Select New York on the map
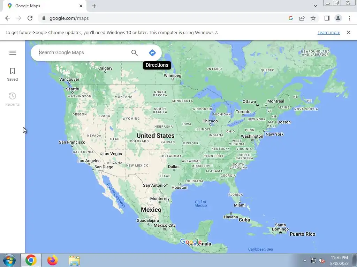 (x=275, y=134)
